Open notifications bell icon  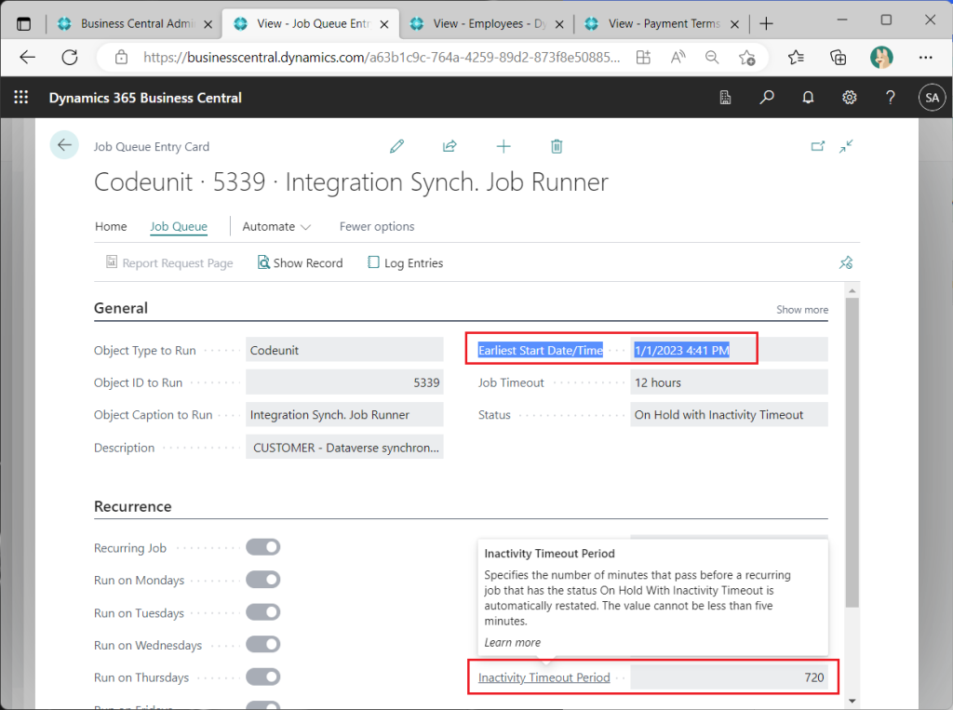(x=808, y=98)
